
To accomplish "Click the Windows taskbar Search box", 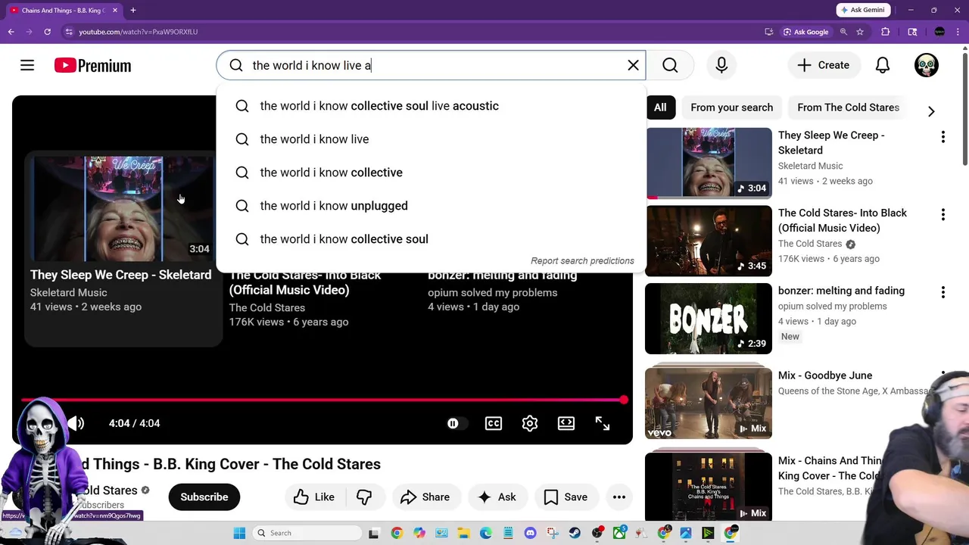I will (308, 533).
